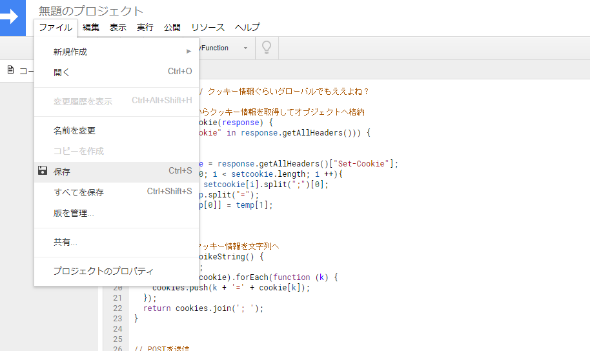
Task: Click the floppy disk save icon
Action: point(43,171)
